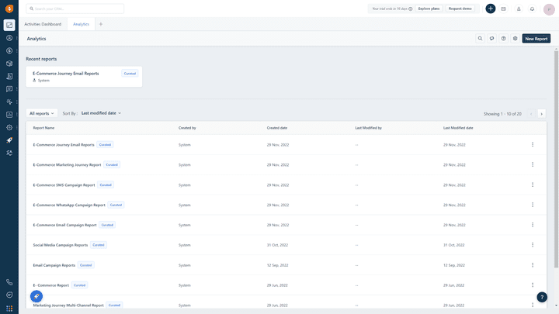Open the notifications bell icon

(532, 9)
